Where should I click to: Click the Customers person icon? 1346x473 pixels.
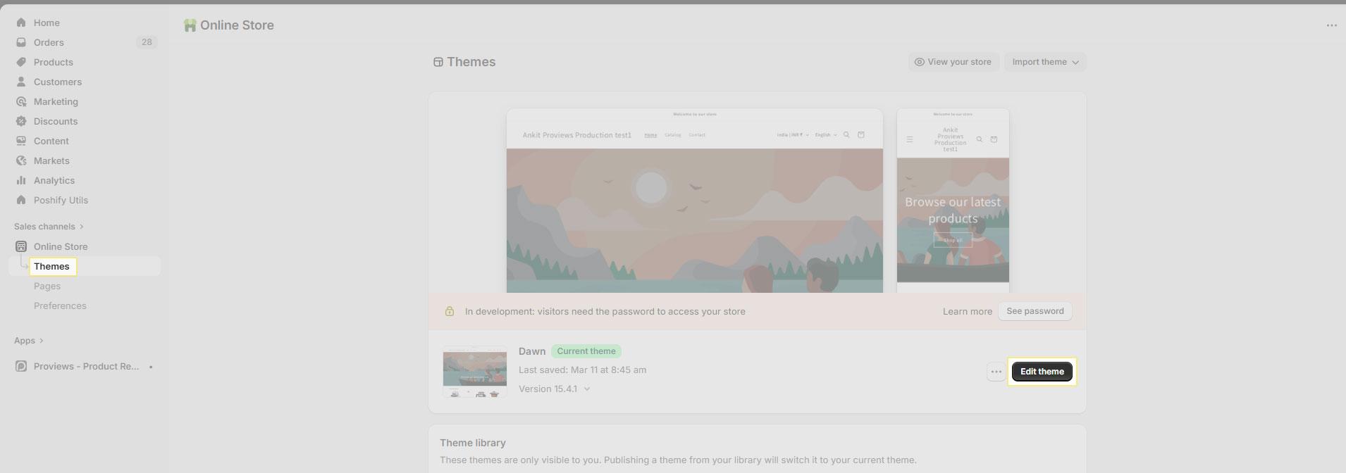(x=21, y=82)
